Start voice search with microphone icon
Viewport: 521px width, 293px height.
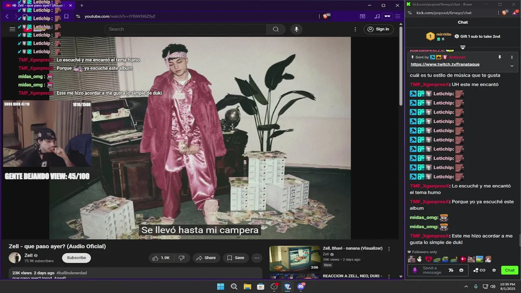click(296, 29)
